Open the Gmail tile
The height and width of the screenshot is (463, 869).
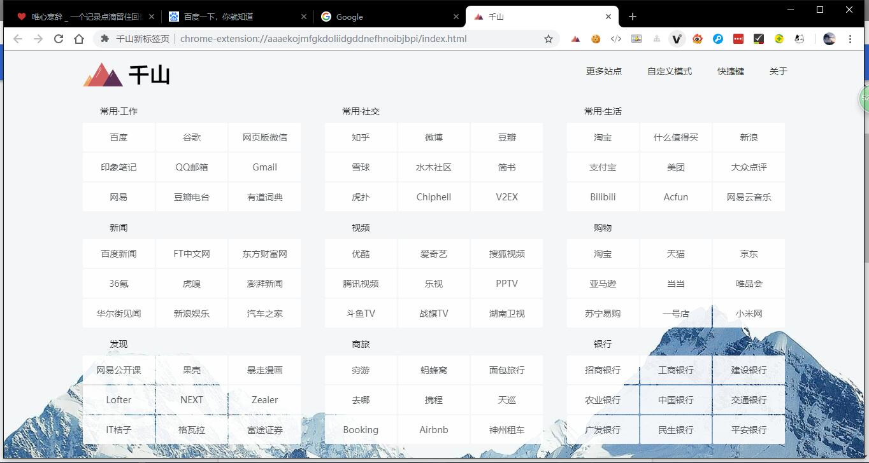[x=265, y=167]
